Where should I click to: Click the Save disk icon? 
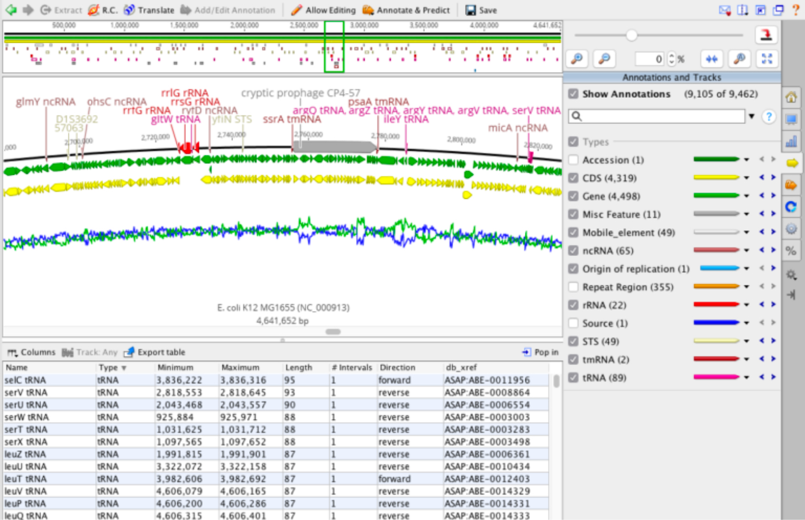pos(470,10)
